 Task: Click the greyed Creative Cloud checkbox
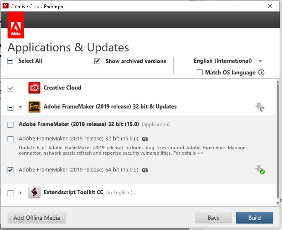[10, 89]
